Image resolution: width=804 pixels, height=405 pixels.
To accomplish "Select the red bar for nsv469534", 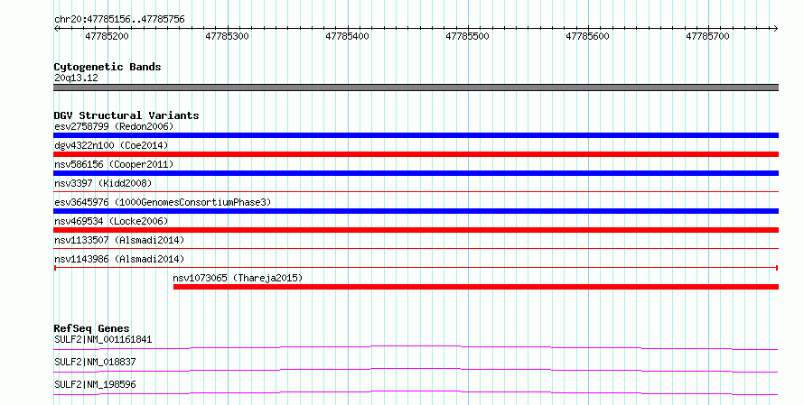I will click(x=416, y=230).
